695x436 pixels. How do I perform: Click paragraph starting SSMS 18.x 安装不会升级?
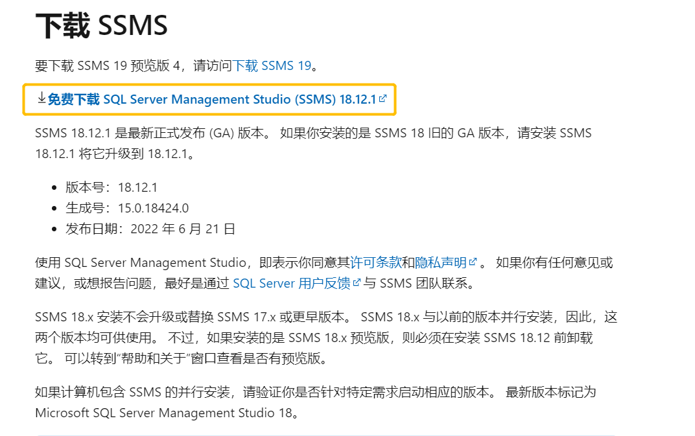[x=326, y=338]
